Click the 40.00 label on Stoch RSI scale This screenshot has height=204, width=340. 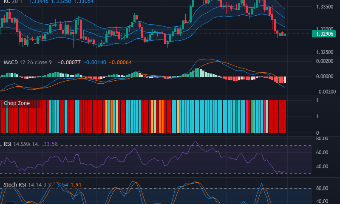[322, 201]
